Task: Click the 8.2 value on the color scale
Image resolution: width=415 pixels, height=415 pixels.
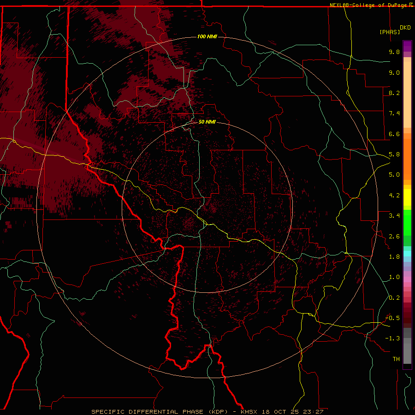Action: pyautogui.click(x=394, y=93)
